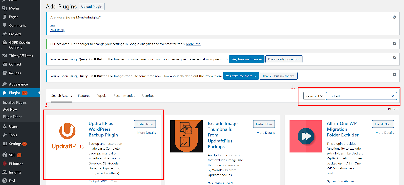Click the ThirstyAffiliates TA icon
404x185 pixels.
pyautogui.click(x=5, y=56)
